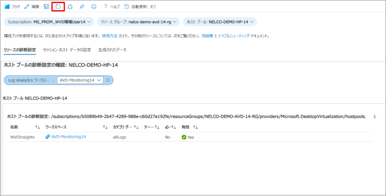Click the allLogs category cell
Image resolution: width=386 pixels, height=196 pixels.
(119, 137)
